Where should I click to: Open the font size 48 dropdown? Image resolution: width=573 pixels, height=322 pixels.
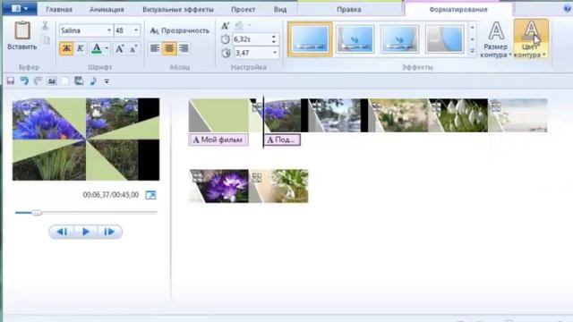[136, 30]
